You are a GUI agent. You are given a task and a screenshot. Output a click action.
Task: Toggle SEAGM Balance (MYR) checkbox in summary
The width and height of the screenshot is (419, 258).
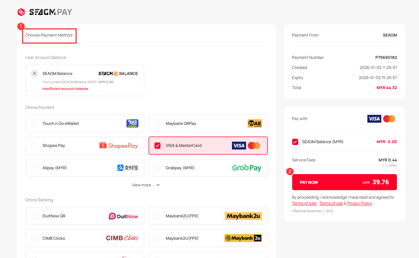(x=295, y=142)
